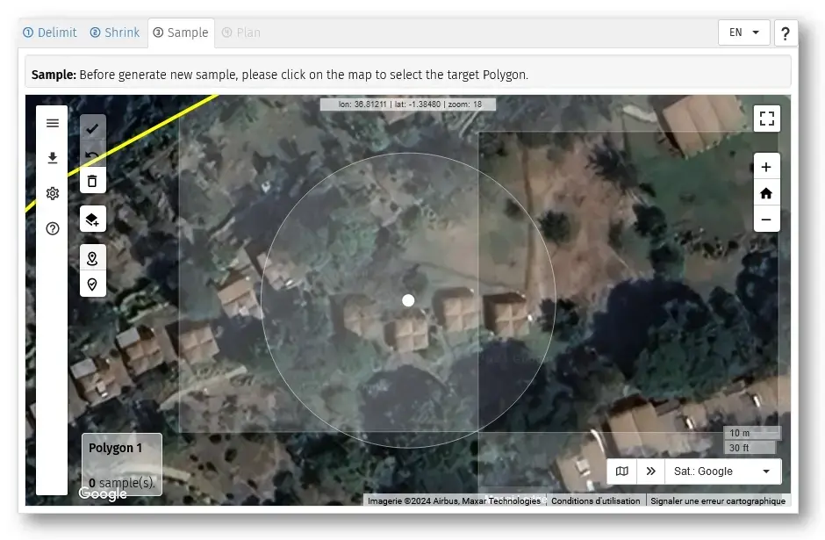Open settings via the gear icon
Viewport: 825px width, 540px height.
tap(53, 193)
